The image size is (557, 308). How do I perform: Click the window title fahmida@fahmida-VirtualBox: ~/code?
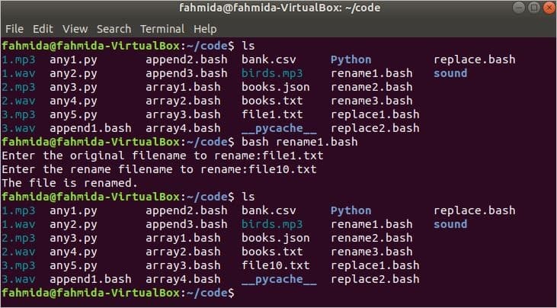280,8
